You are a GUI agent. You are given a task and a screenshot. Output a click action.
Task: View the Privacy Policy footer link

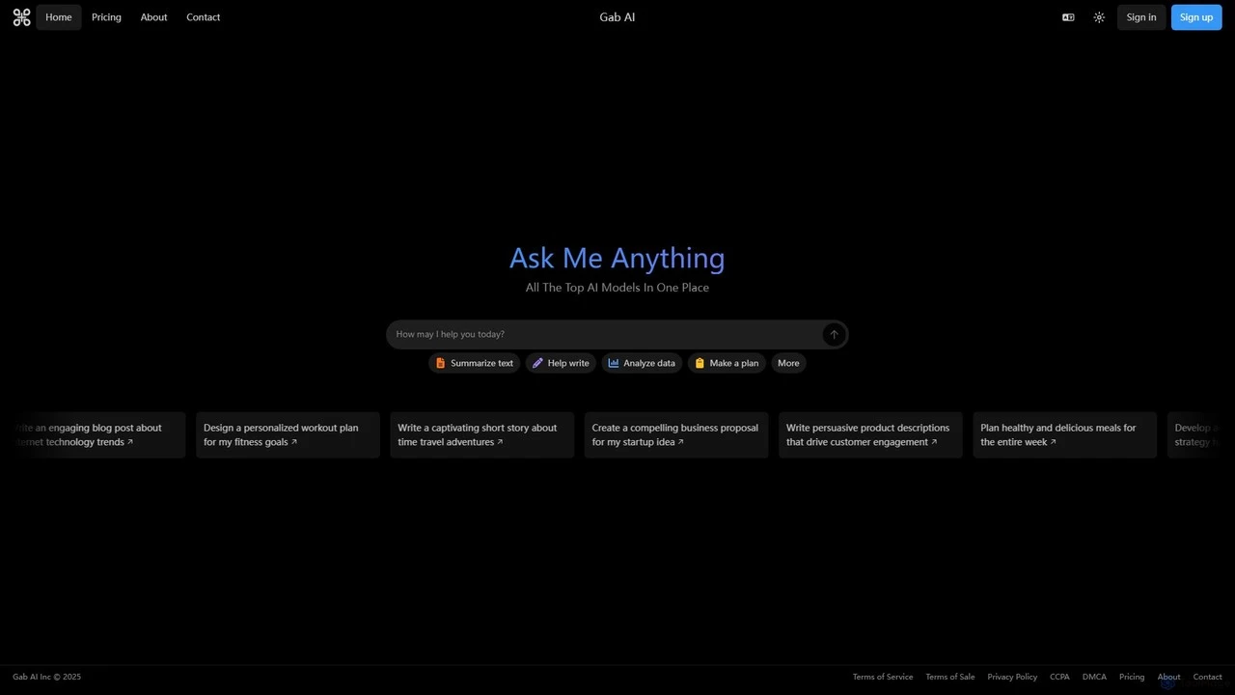pyautogui.click(x=1012, y=677)
